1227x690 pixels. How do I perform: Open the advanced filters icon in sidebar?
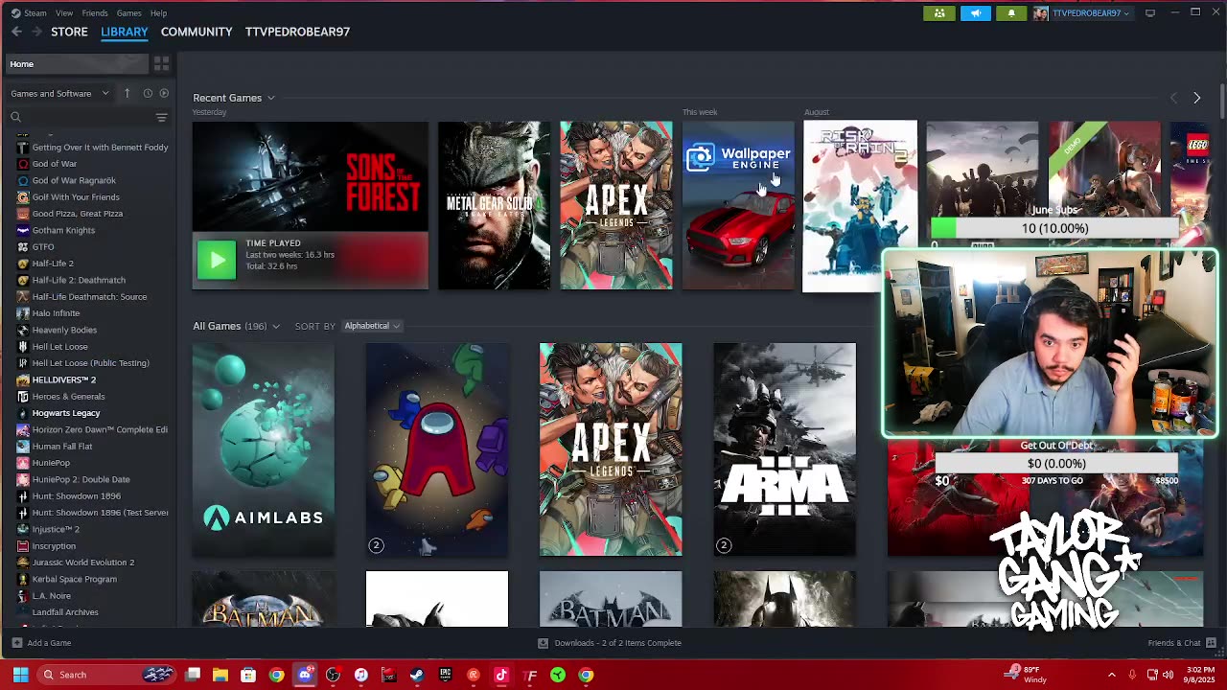(x=161, y=117)
